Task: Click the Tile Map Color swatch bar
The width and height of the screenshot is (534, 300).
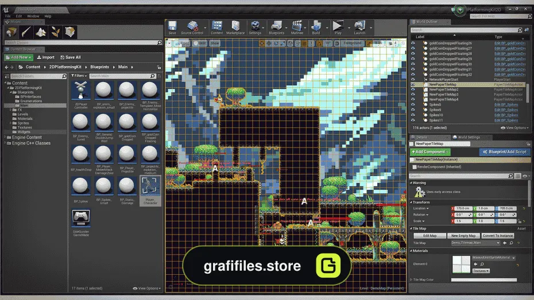Action: pos(483,280)
